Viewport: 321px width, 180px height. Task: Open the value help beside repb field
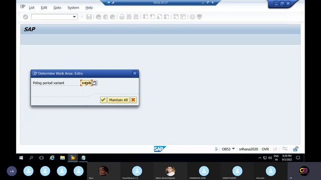click(95, 83)
